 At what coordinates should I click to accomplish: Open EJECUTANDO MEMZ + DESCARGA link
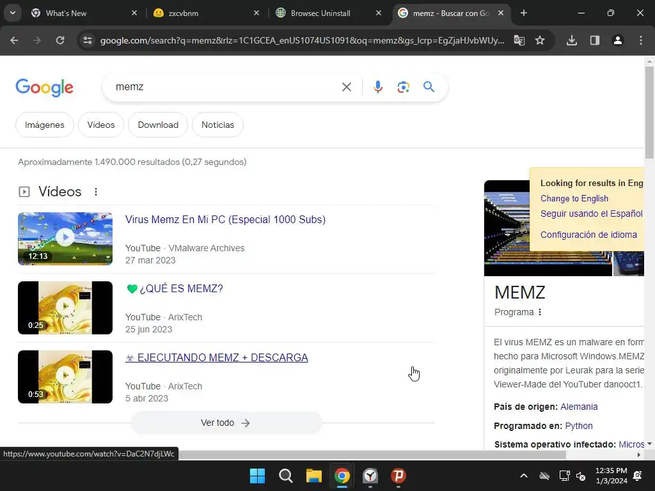(217, 358)
